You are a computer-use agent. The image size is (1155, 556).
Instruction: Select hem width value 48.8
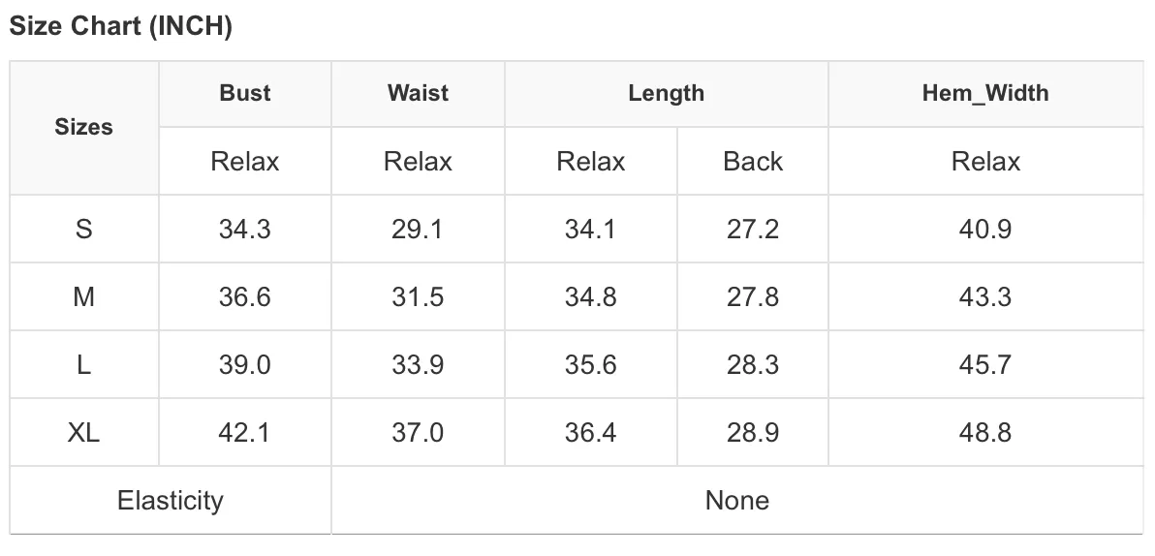(x=985, y=432)
